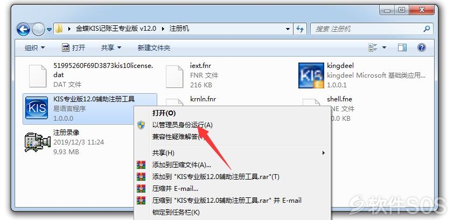Image resolution: width=454 pixels, height=220 pixels.
Task: Click the KIS专业版12.0辅助注册工具 file icon
Action: point(37,108)
